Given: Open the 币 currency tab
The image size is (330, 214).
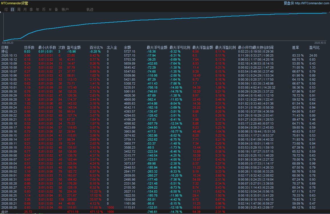Looking at the screenshot, I should point(44,9).
